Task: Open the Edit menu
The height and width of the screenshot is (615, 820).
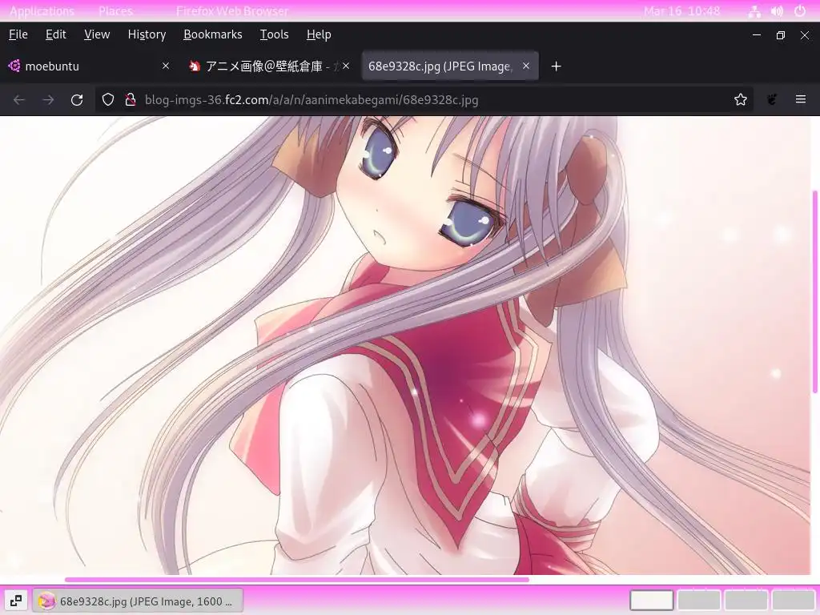Action: click(55, 34)
